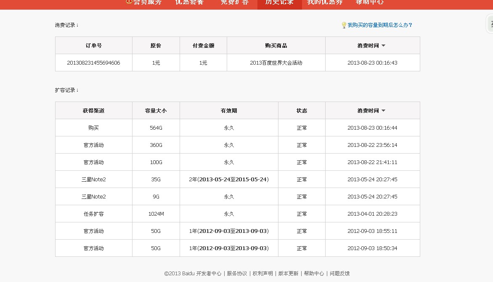Open 帮助中心 in the top navigation
Image resolution: width=493 pixels, height=282 pixels.
[x=369, y=2]
